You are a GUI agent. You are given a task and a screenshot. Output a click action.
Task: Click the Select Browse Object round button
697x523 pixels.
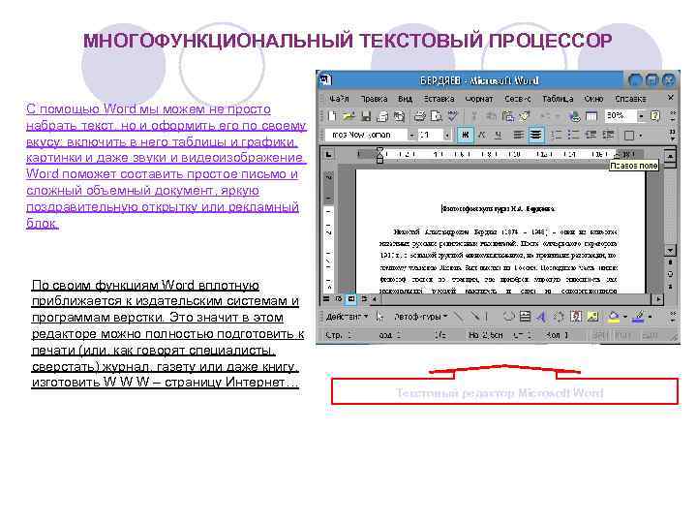tap(670, 274)
